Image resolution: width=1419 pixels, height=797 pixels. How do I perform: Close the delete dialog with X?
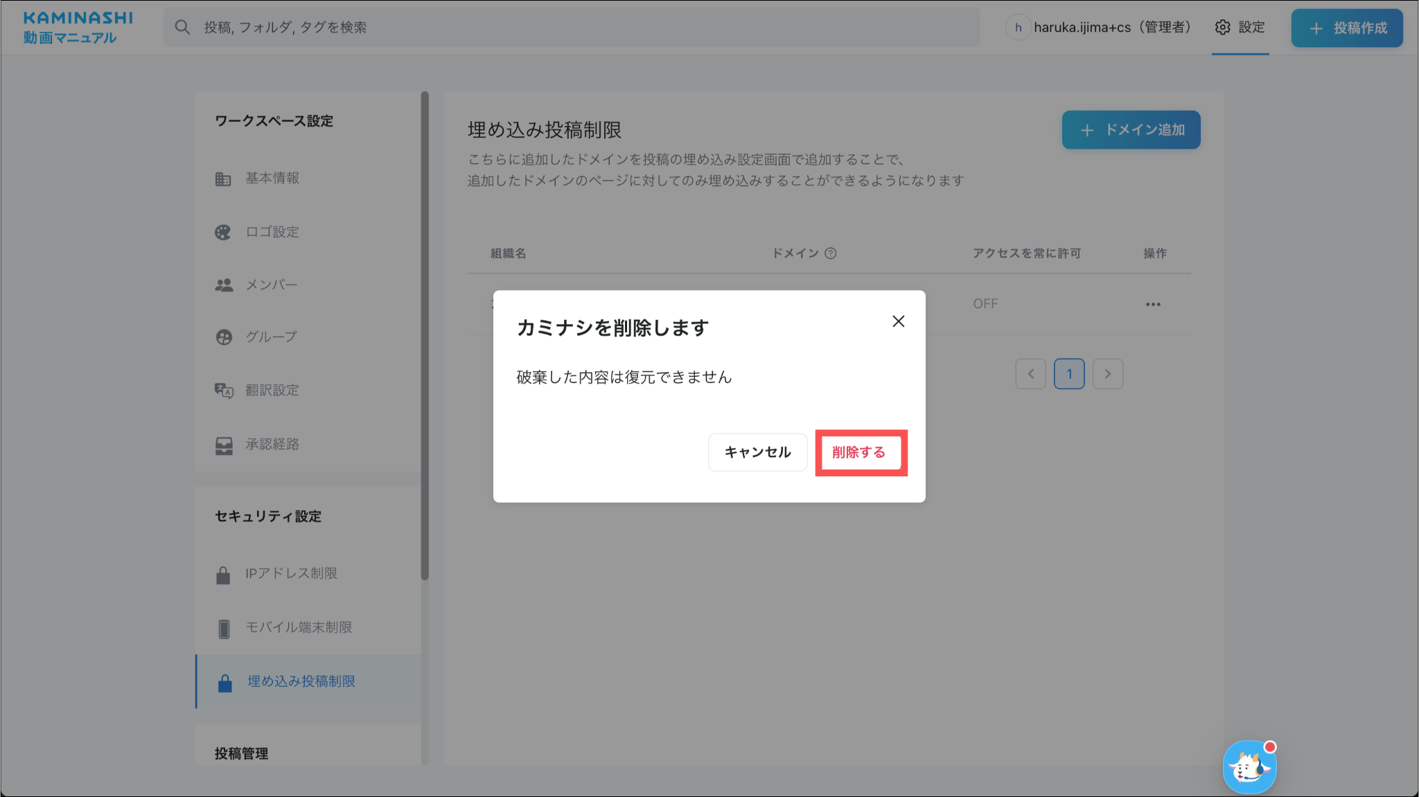coord(898,321)
